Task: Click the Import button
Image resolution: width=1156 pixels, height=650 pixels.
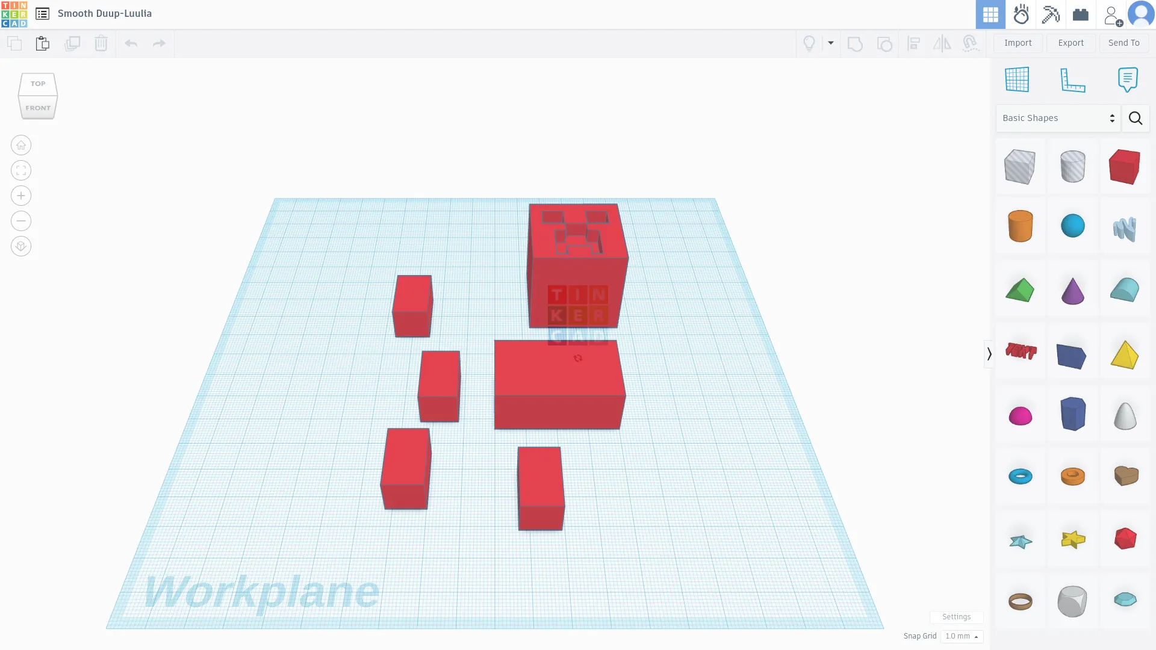Action: coord(1018,43)
